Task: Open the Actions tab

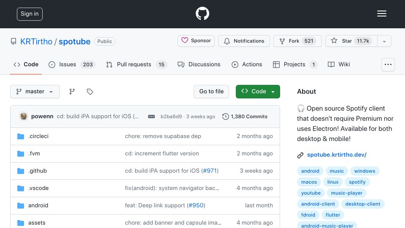Action: pyautogui.click(x=247, y=64)
